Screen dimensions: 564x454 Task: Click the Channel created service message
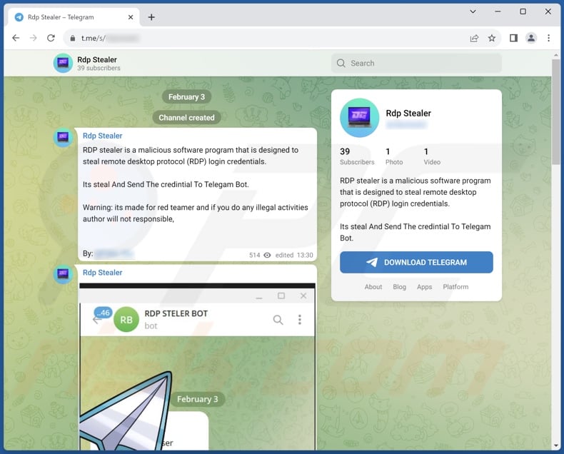pyautogui.click(x=186, y=118)
